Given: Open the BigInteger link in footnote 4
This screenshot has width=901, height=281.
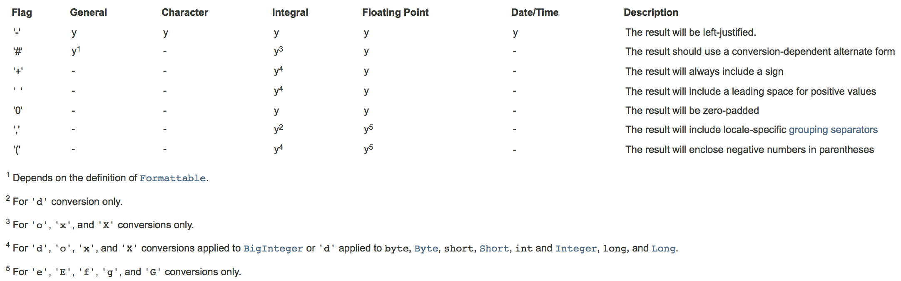Looking at the screenshot, I should [273, 248].
